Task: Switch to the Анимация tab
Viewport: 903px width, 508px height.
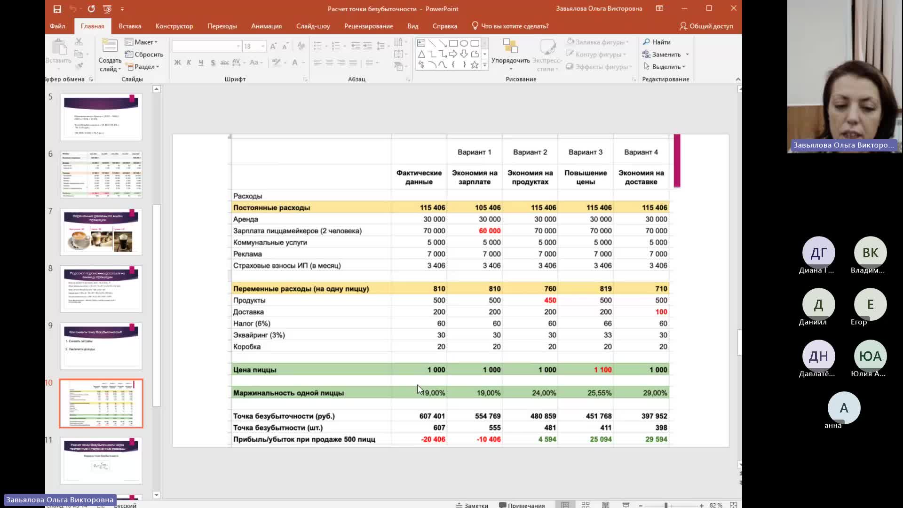Action: [266, 26]
